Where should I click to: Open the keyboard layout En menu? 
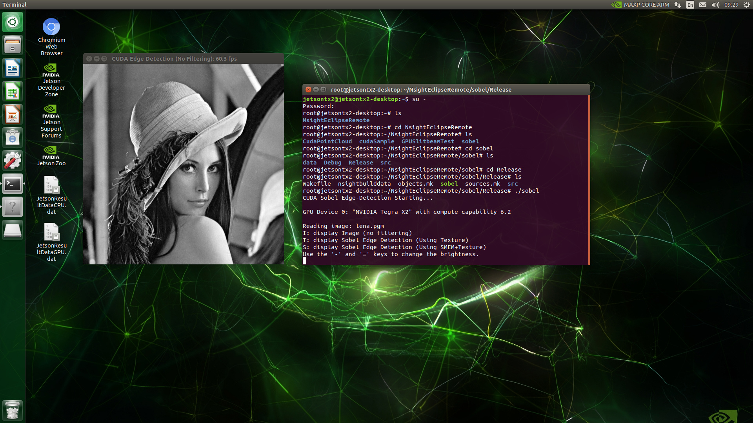(689, 5)
